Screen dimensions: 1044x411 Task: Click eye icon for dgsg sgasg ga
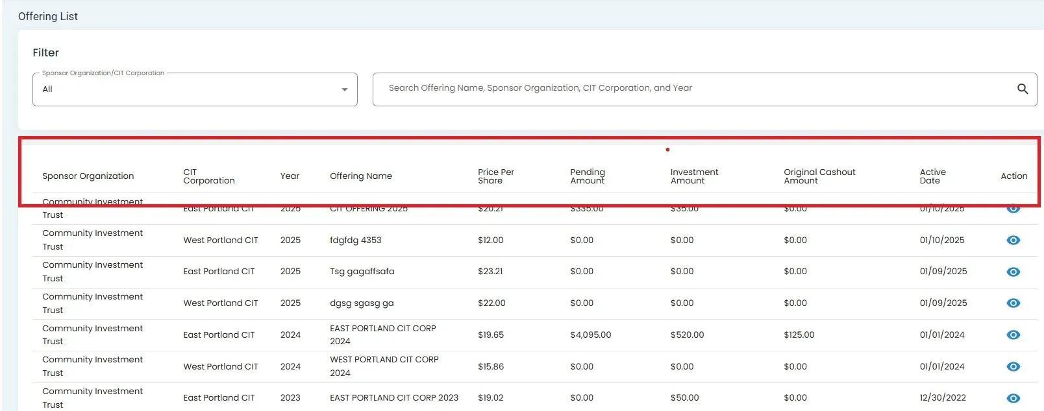coord(1013,303)
